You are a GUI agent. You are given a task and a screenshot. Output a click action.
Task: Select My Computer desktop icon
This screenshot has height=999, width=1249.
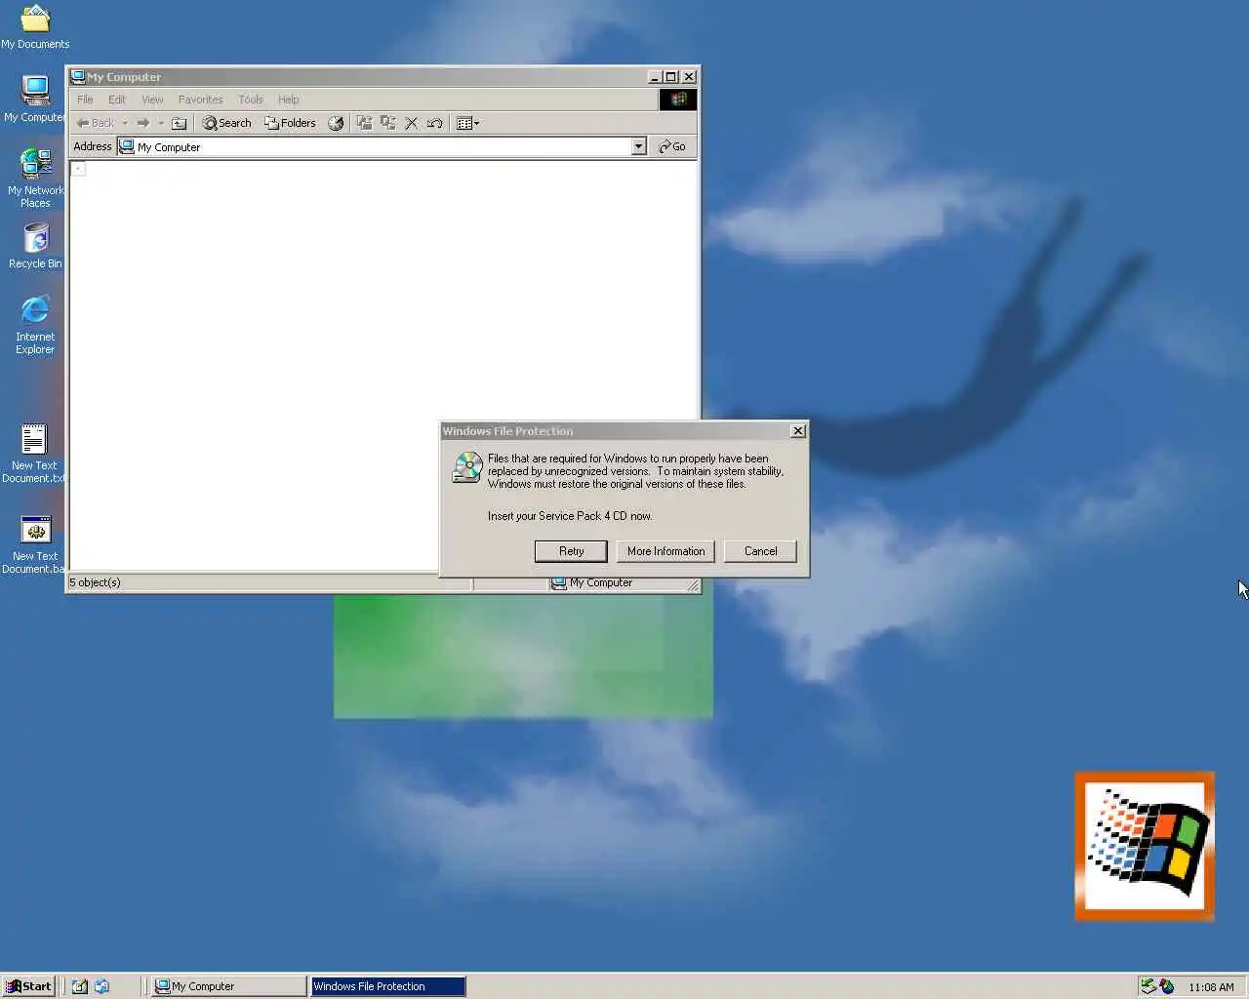pos(35,99)
